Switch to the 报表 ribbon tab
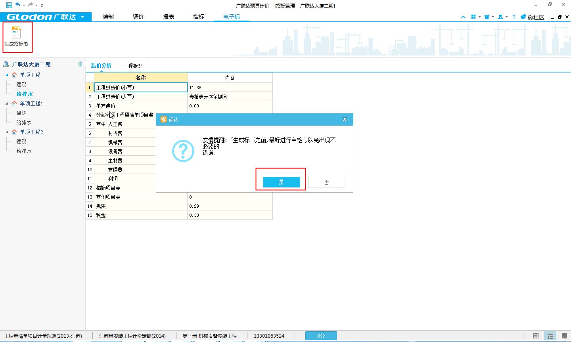 [x=169, y=17]
